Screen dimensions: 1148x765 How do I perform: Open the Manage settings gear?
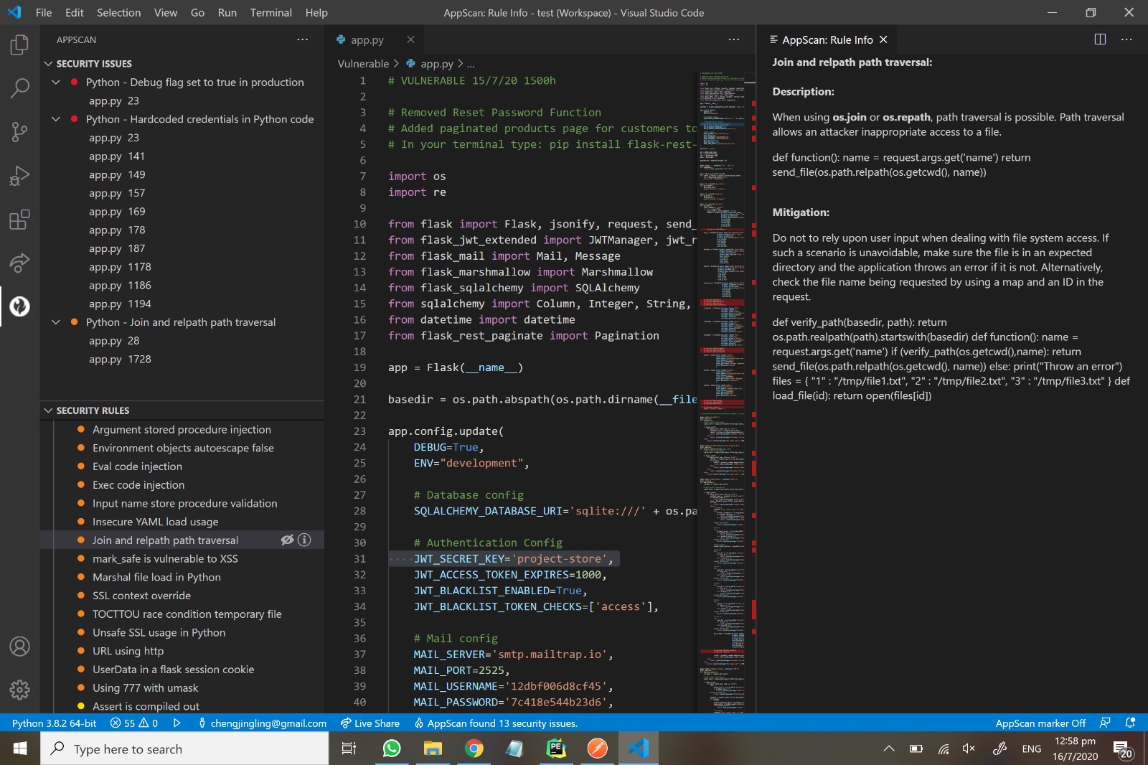point(19,690)
